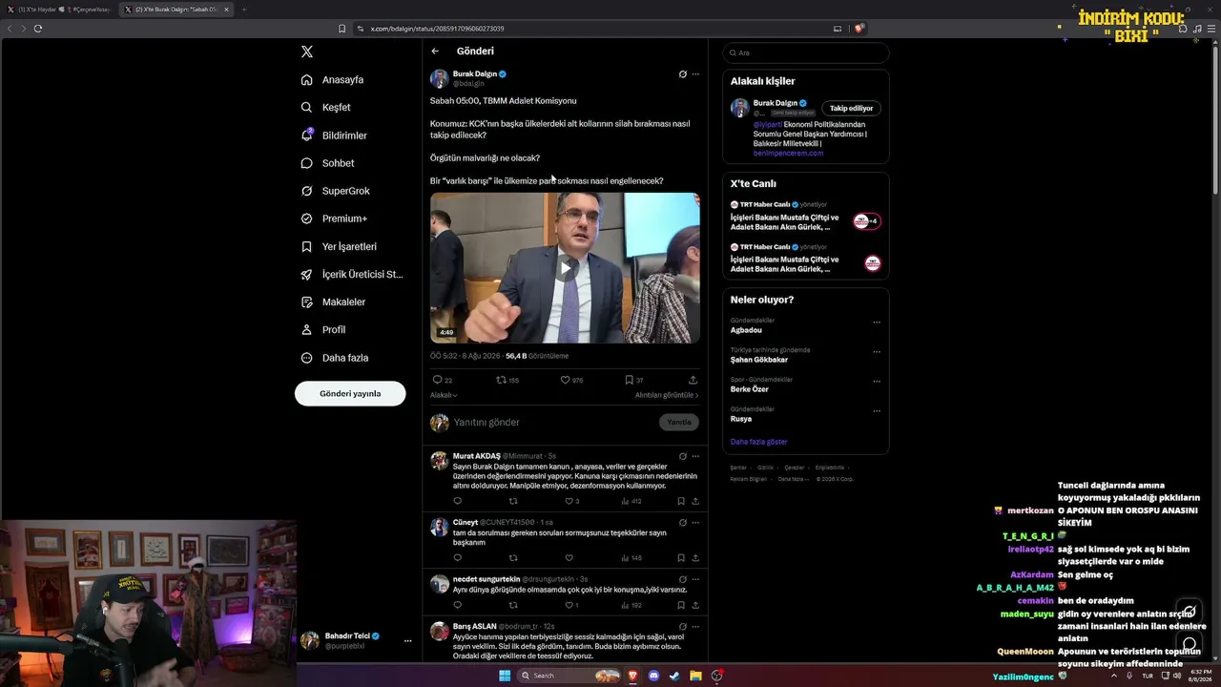Click the Yanıtını gönder reply field
The image size is (1221, 687).
(553, 422)
